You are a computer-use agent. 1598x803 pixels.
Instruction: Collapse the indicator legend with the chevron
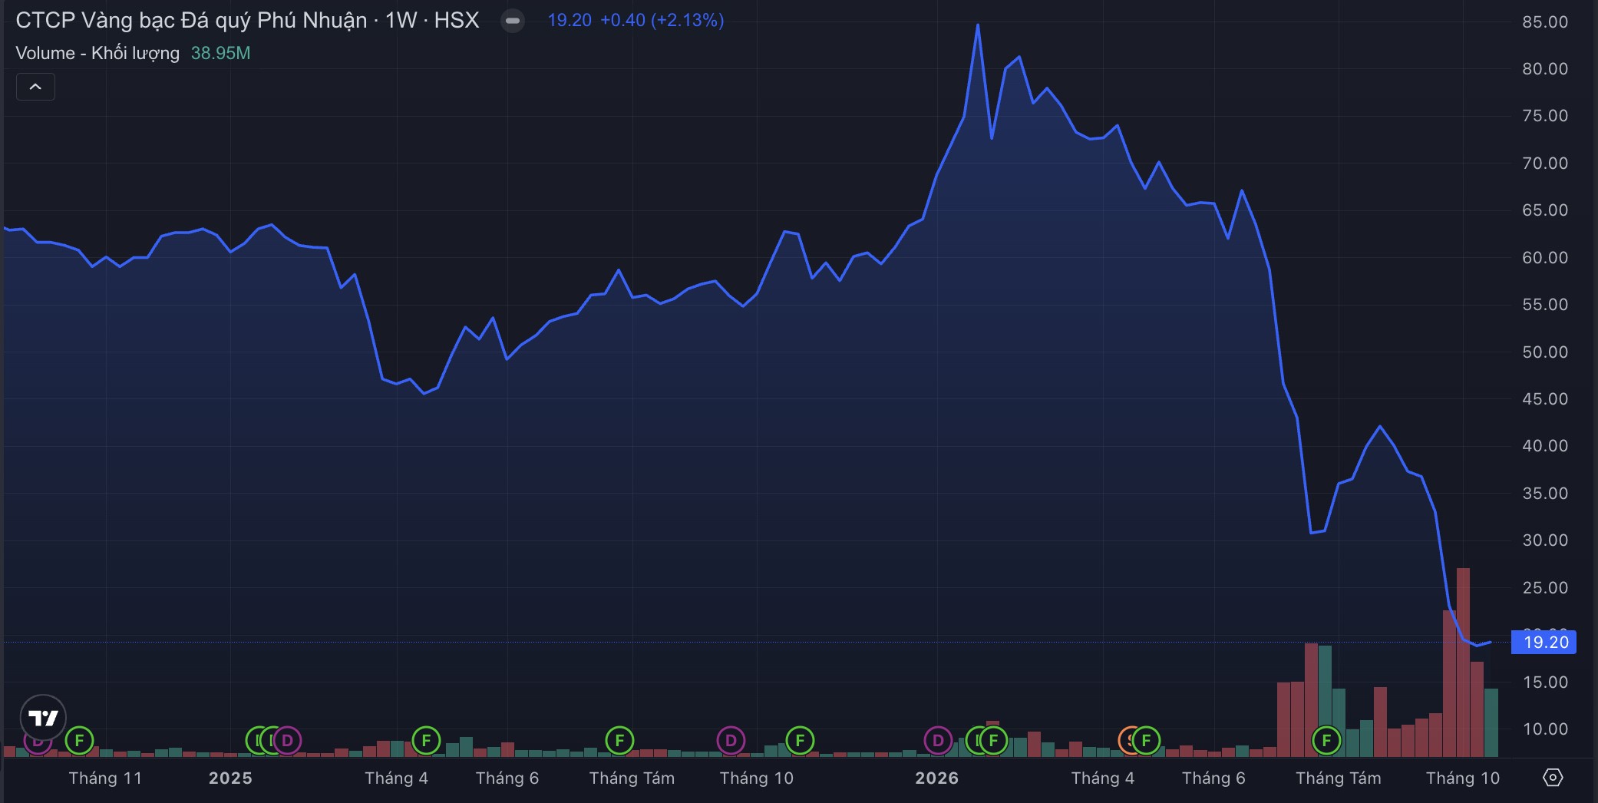(35, 87)
